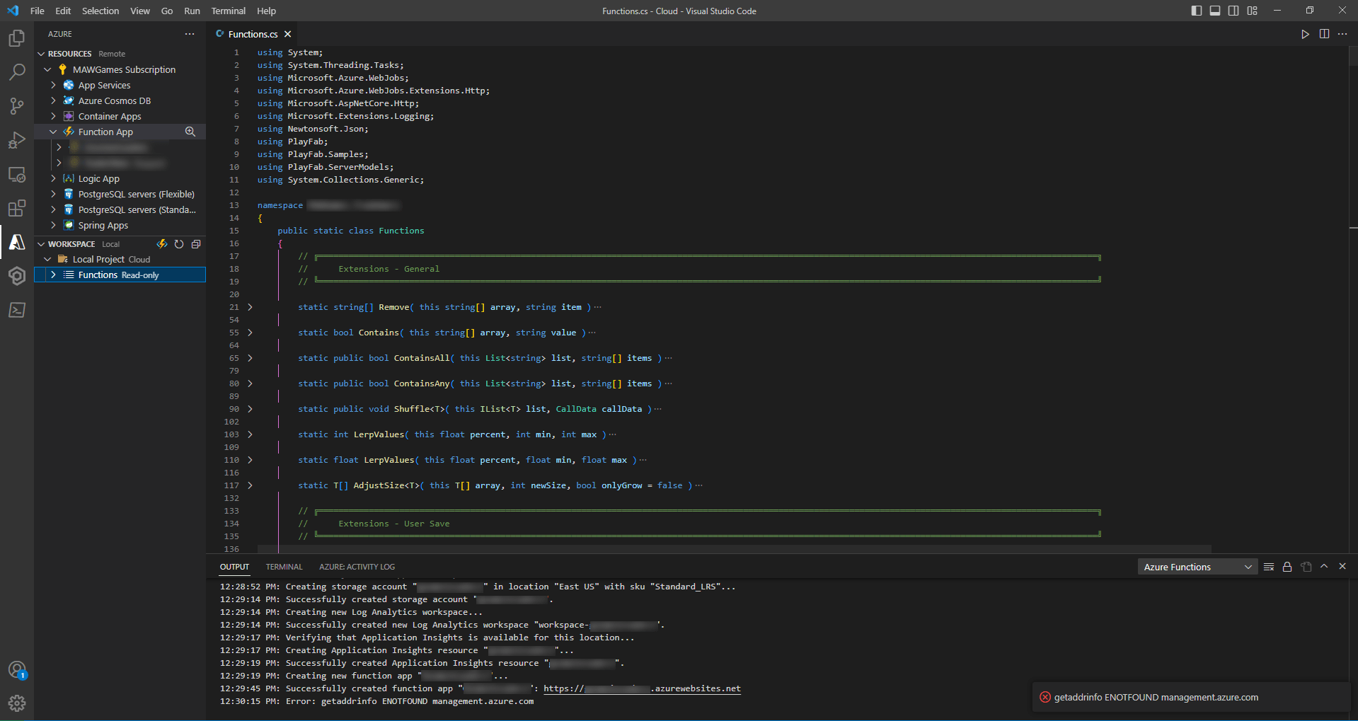The image size is (1358, 721).
Task: Run the file using the play icon
Action: pos(1305,33)
